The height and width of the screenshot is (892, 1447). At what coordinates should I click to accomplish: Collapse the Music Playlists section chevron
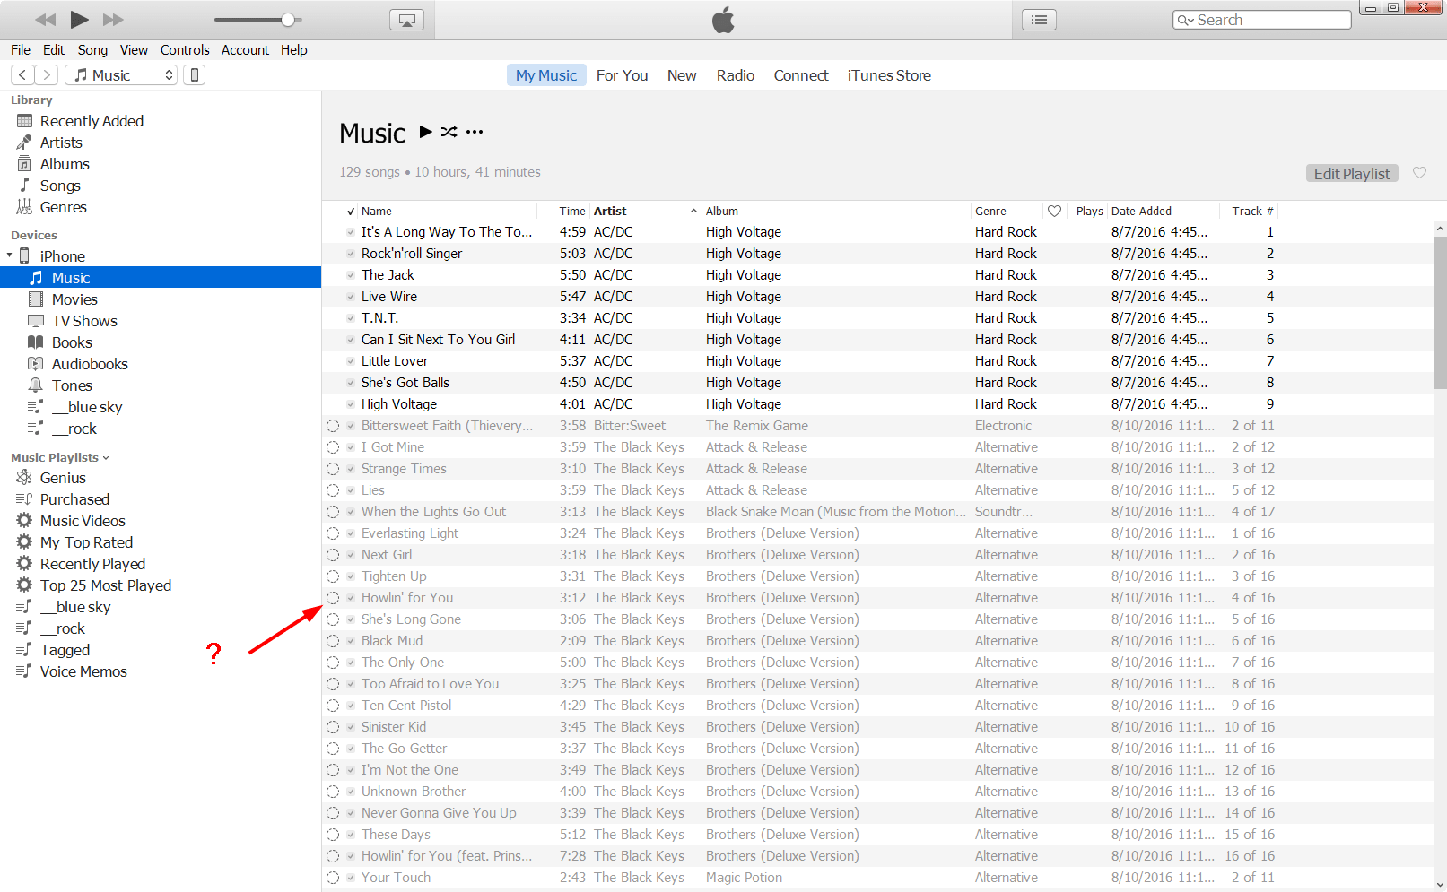point(106,458)
